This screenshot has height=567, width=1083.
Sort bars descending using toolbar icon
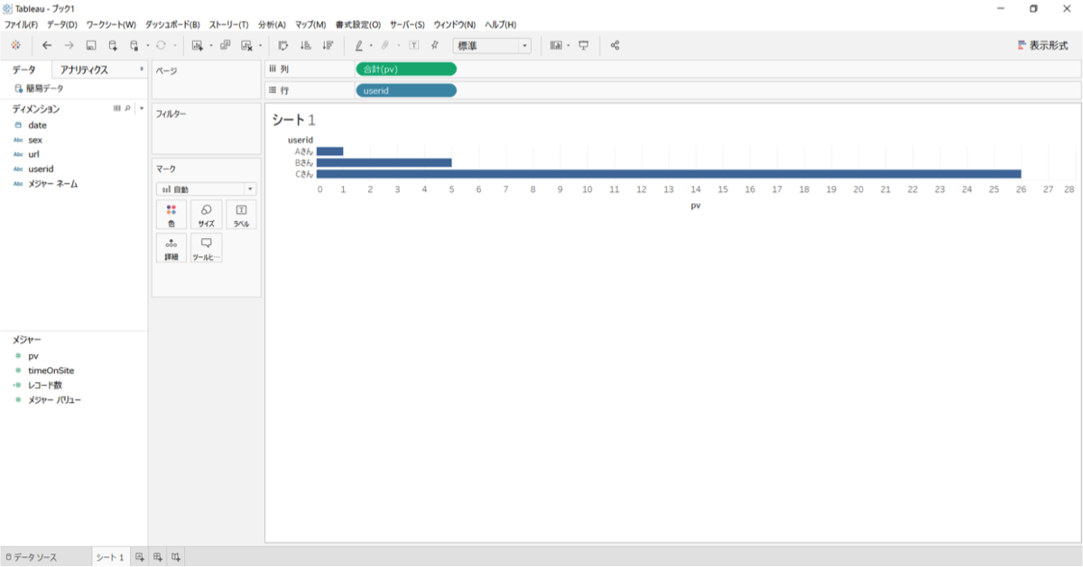[328, 45]
